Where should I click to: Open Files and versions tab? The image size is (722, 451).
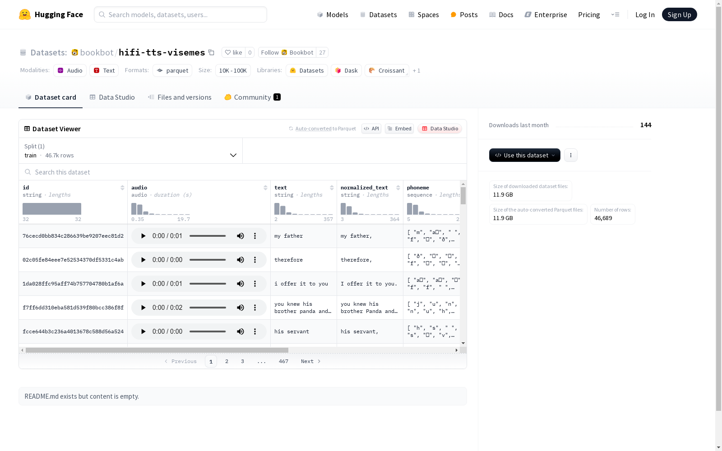click(x=180, y=97)
